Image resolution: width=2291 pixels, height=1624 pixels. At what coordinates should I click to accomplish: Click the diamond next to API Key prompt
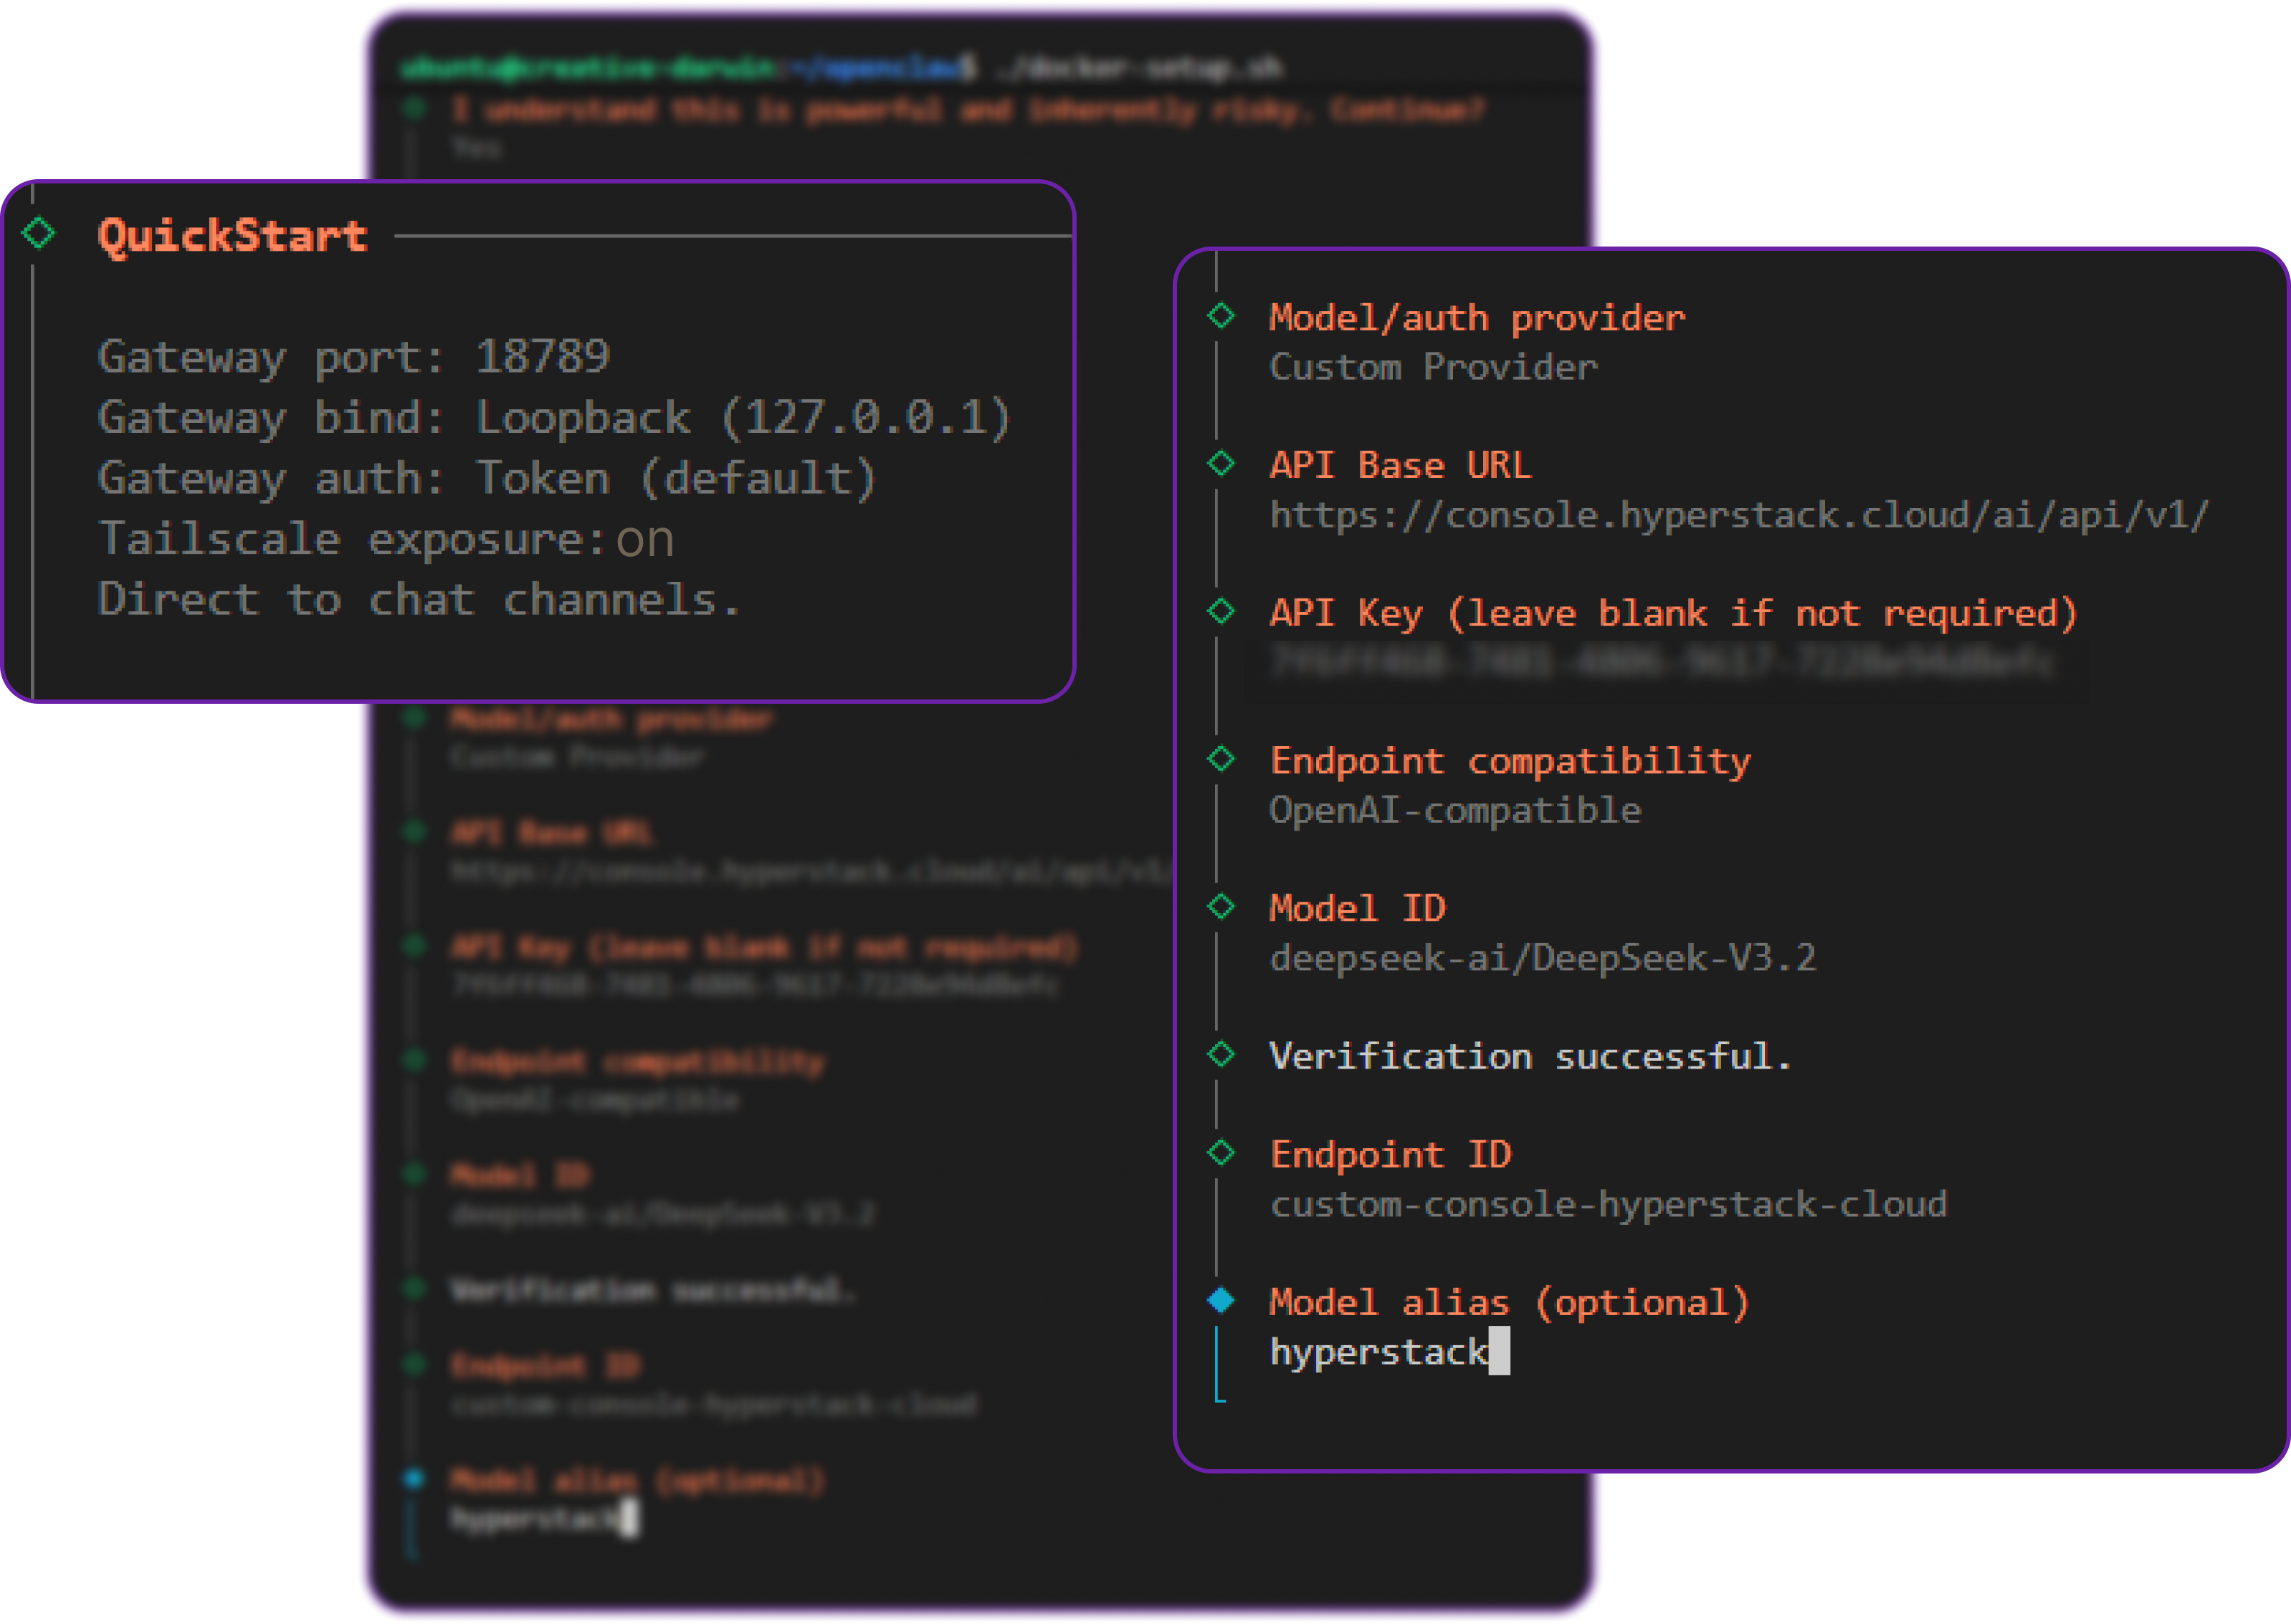[x=1221, y=611]
